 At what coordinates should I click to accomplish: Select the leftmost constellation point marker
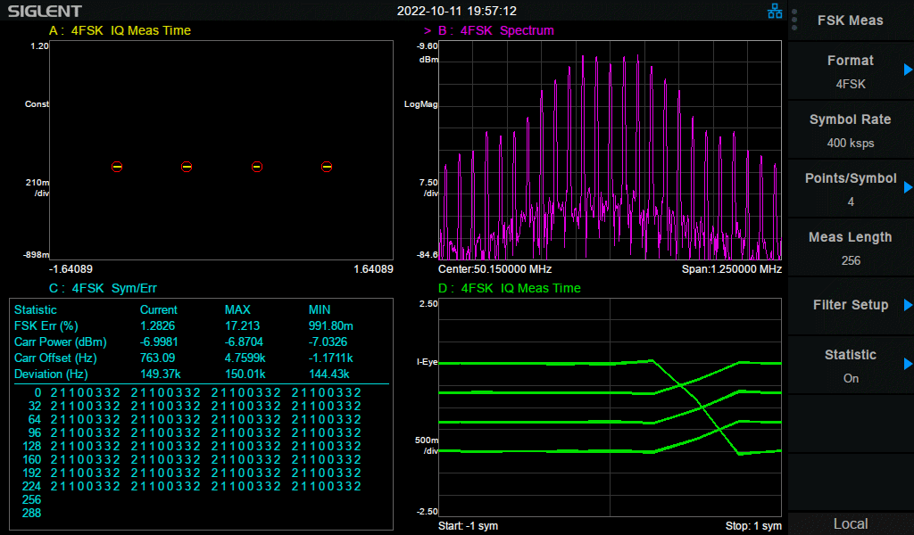(x=117, y=167)
